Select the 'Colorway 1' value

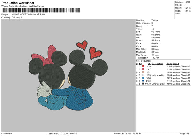[17, 17]
